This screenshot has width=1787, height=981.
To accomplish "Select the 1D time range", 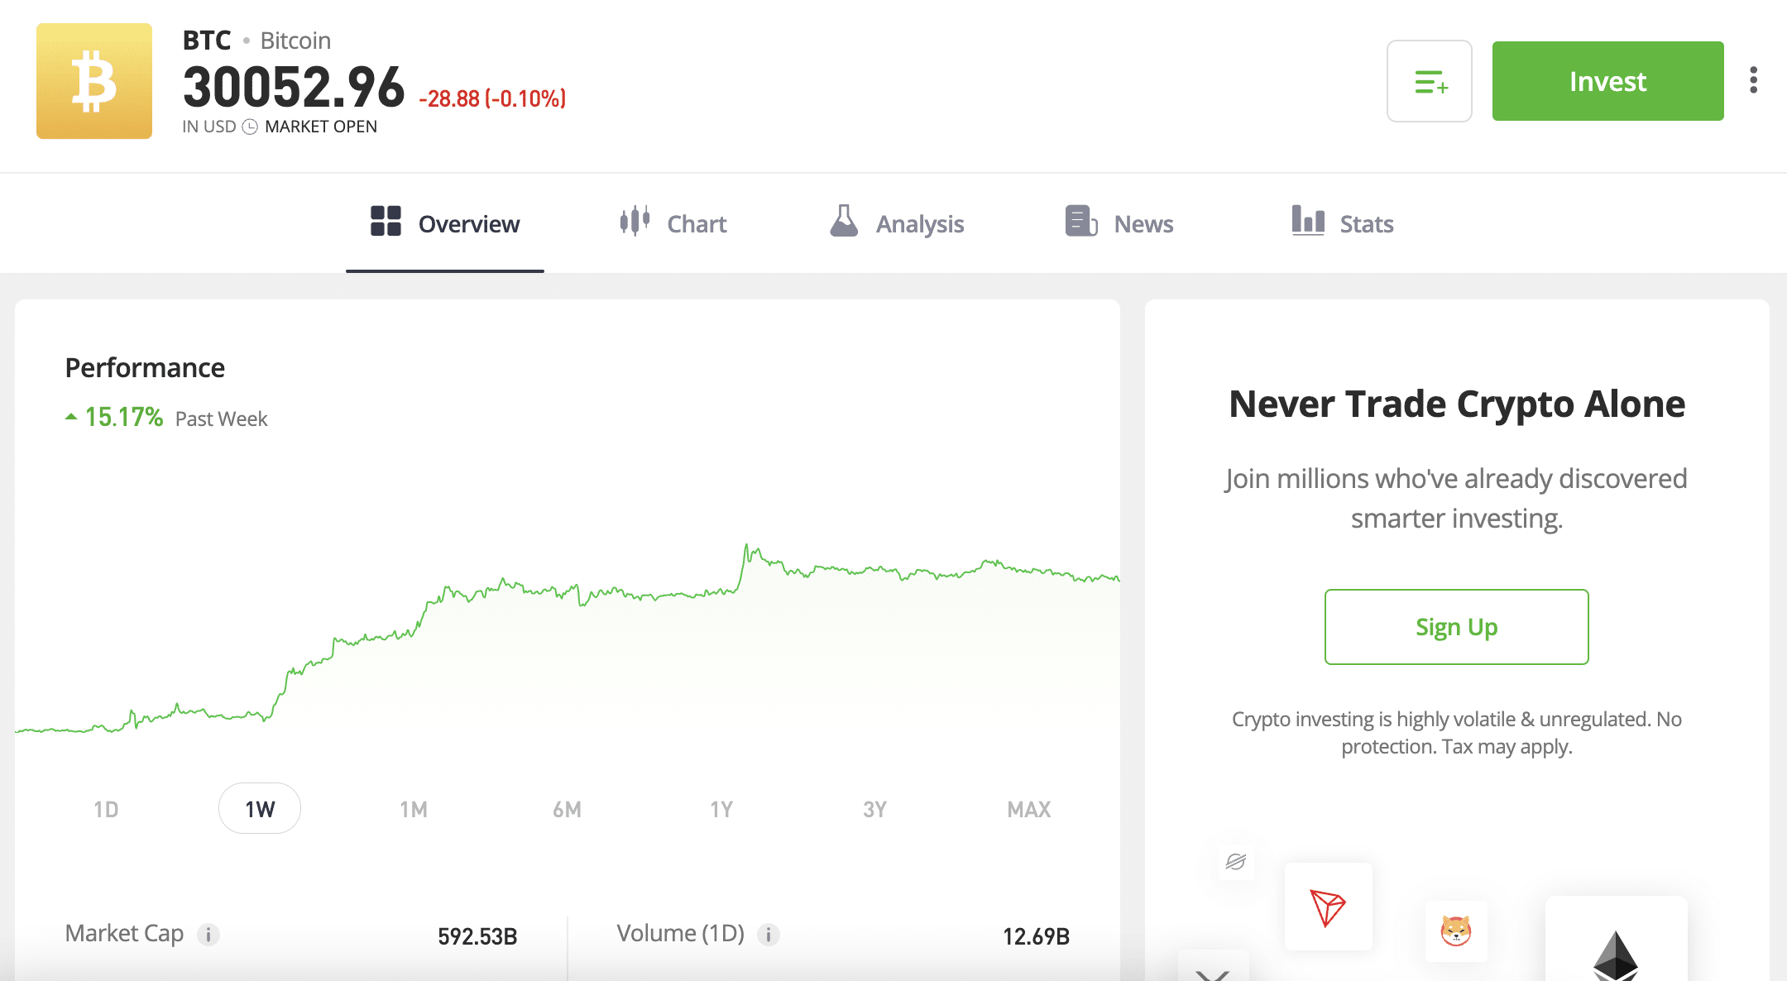I will (106, 809).
